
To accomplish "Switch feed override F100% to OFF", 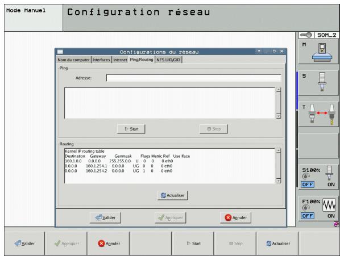I will 308,216.
